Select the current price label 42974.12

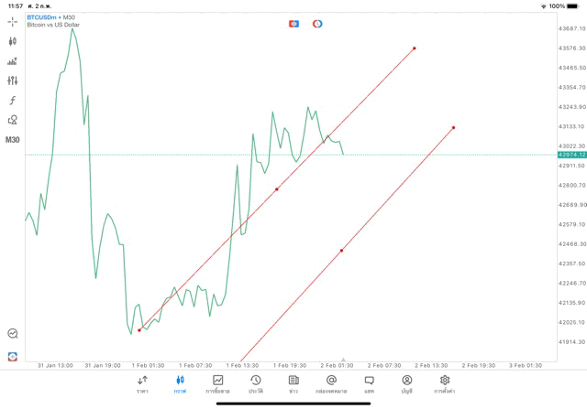(x=570, y=155)
